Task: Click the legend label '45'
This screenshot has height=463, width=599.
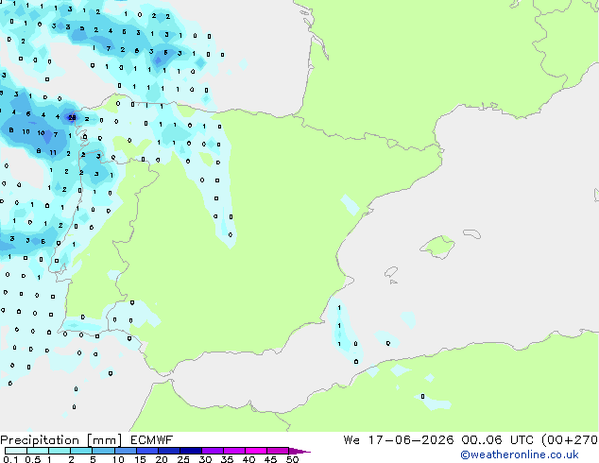Action: click(270, 459)
